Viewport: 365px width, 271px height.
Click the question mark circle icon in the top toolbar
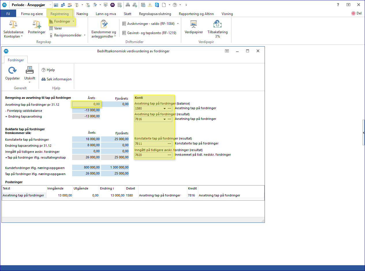[x=175, y=5]
